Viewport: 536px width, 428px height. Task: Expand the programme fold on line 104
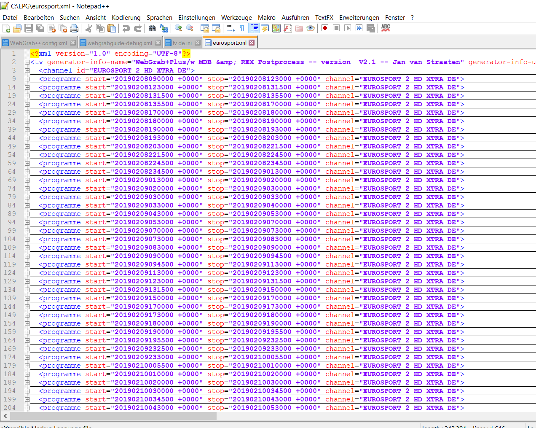pyautogui.click(x=27, y=239)
